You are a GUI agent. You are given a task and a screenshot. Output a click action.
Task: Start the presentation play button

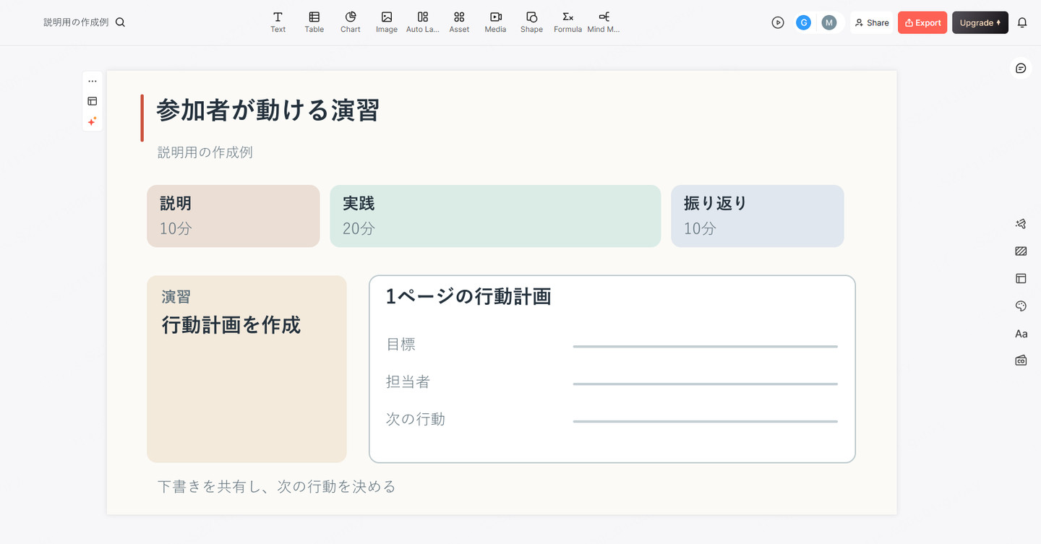pyautogui.click(x=778, y=22)
